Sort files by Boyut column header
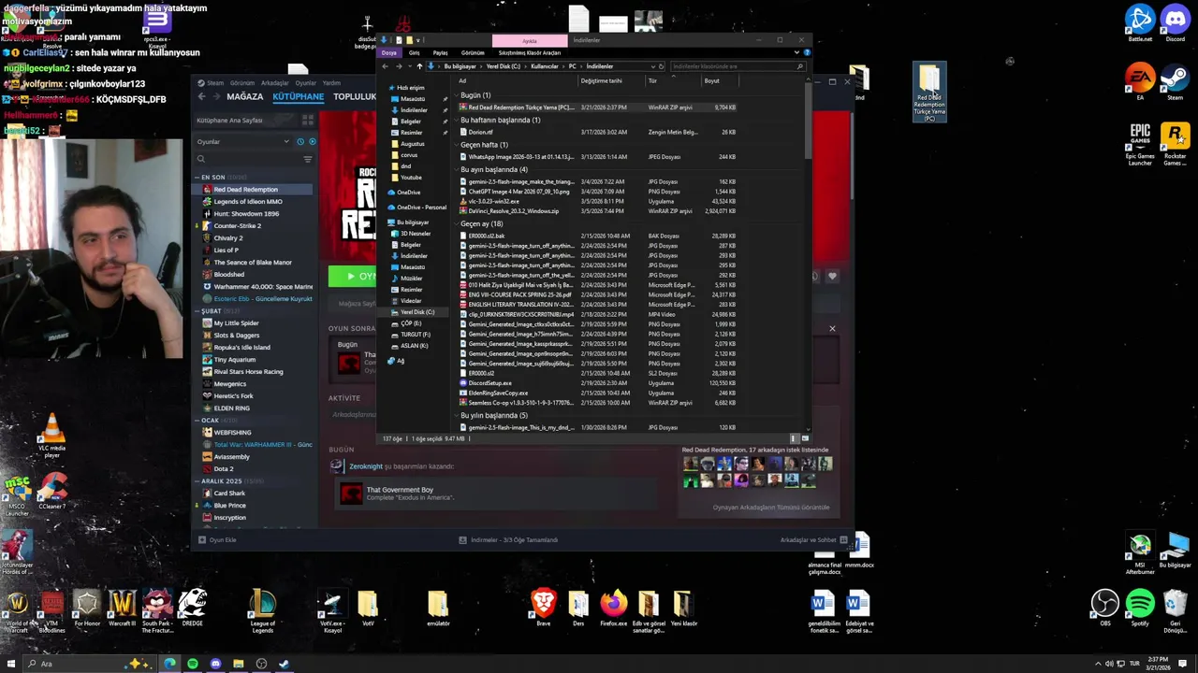Viewport: 1198px width, 673px height. tap(721, 80)
